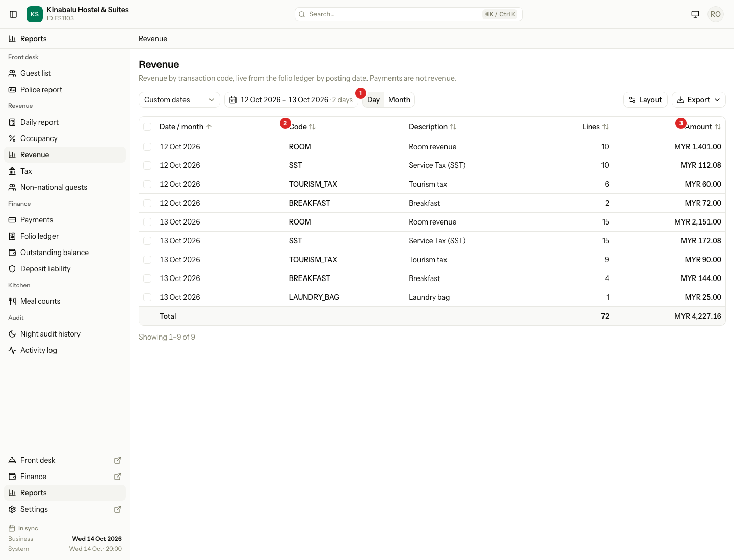Click the MYR 4,227.16 total amount

tap(698, 316)
